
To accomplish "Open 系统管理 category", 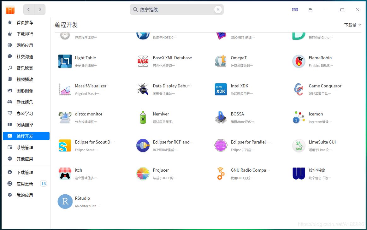I will 26,148.
